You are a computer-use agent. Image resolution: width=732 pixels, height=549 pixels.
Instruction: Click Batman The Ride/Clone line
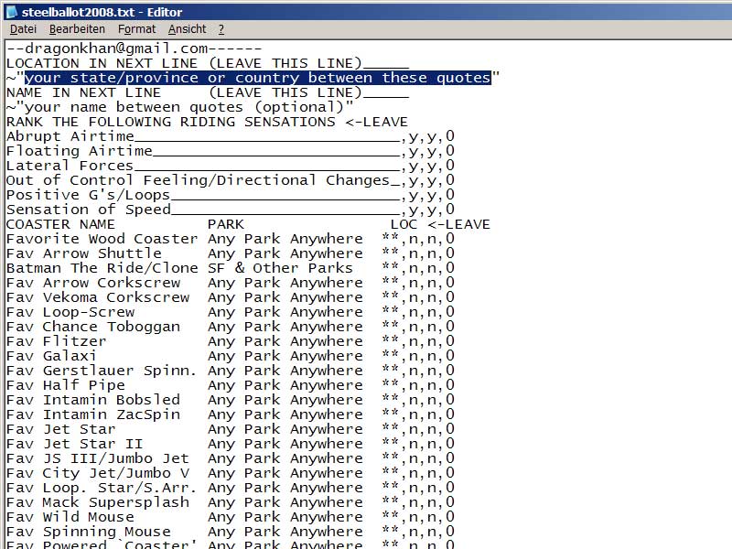[x=102, y=268]
